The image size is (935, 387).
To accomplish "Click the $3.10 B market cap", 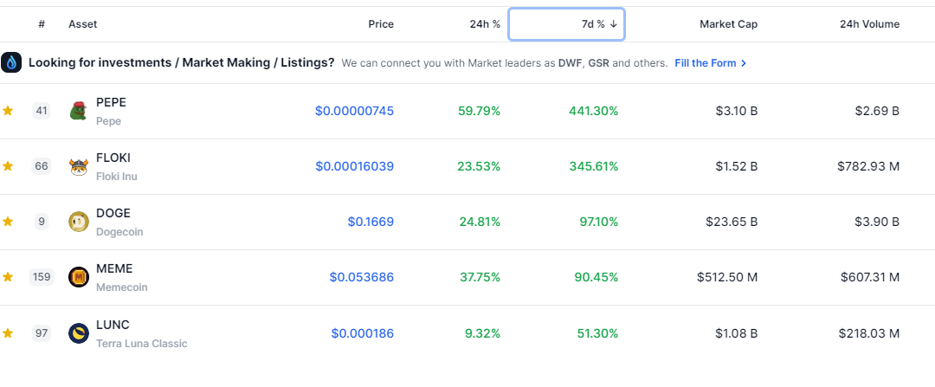I will click(x=737, y=111).
